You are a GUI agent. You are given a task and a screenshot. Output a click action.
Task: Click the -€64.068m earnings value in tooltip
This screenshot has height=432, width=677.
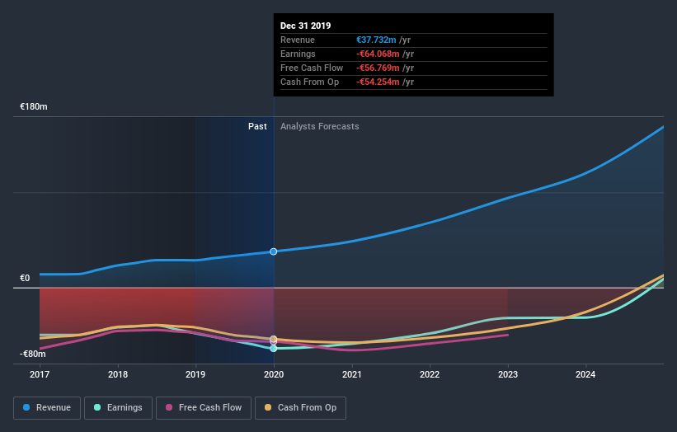(x=378, y=54)
